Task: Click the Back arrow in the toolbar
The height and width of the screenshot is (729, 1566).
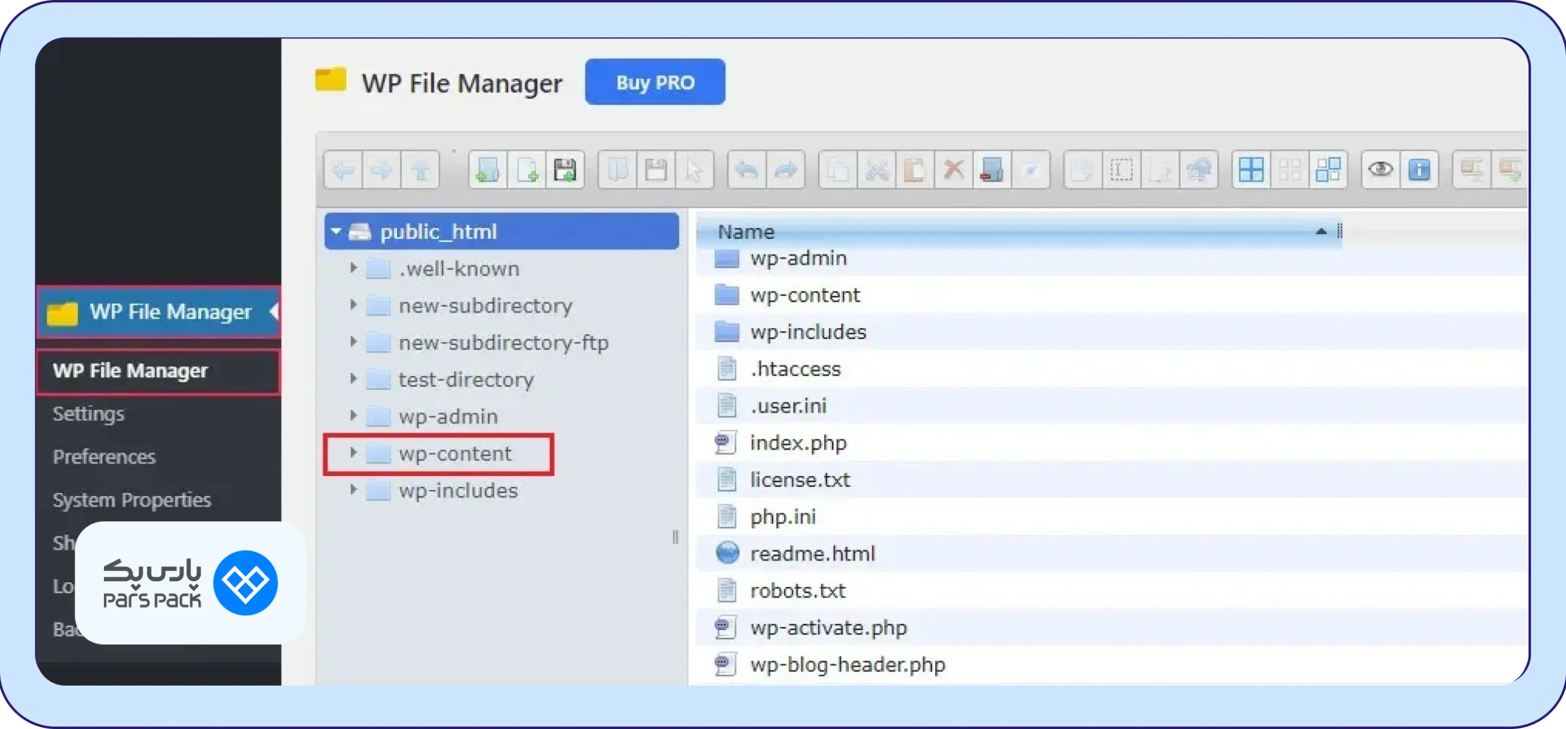Action: coord(343,170)
